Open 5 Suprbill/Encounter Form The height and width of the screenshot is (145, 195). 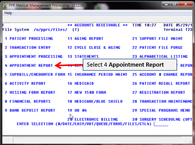[35, 75]
